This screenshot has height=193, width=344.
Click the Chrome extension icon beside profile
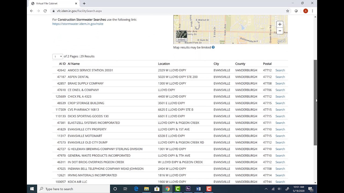click(x=296, y=11)
